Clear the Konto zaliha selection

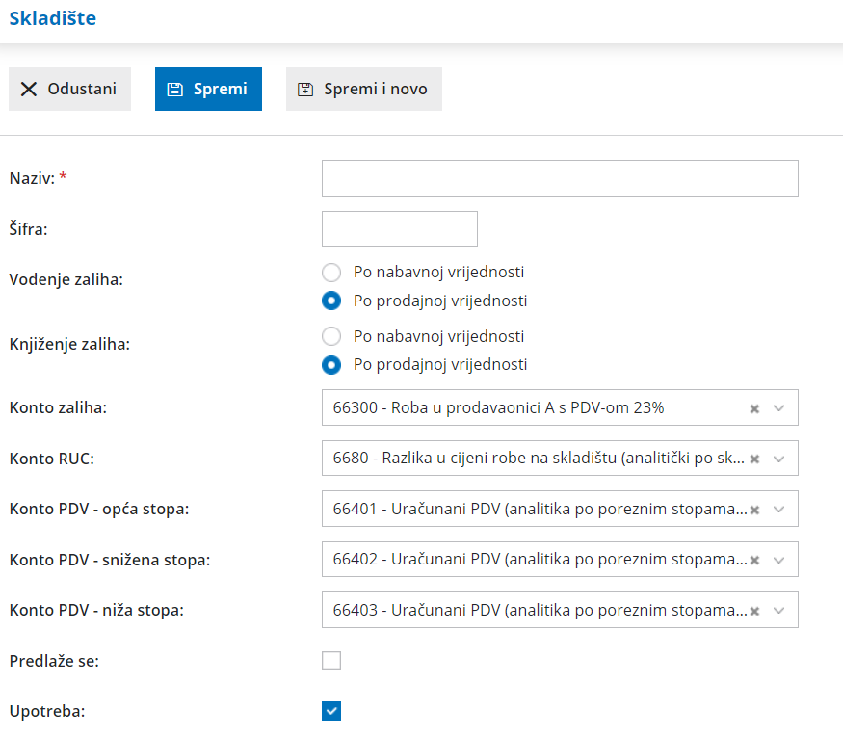755,408
